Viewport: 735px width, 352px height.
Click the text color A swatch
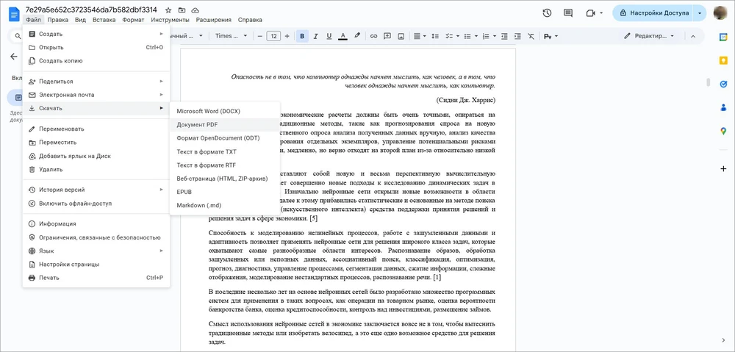pyautogui.click(x=343, y=36)
